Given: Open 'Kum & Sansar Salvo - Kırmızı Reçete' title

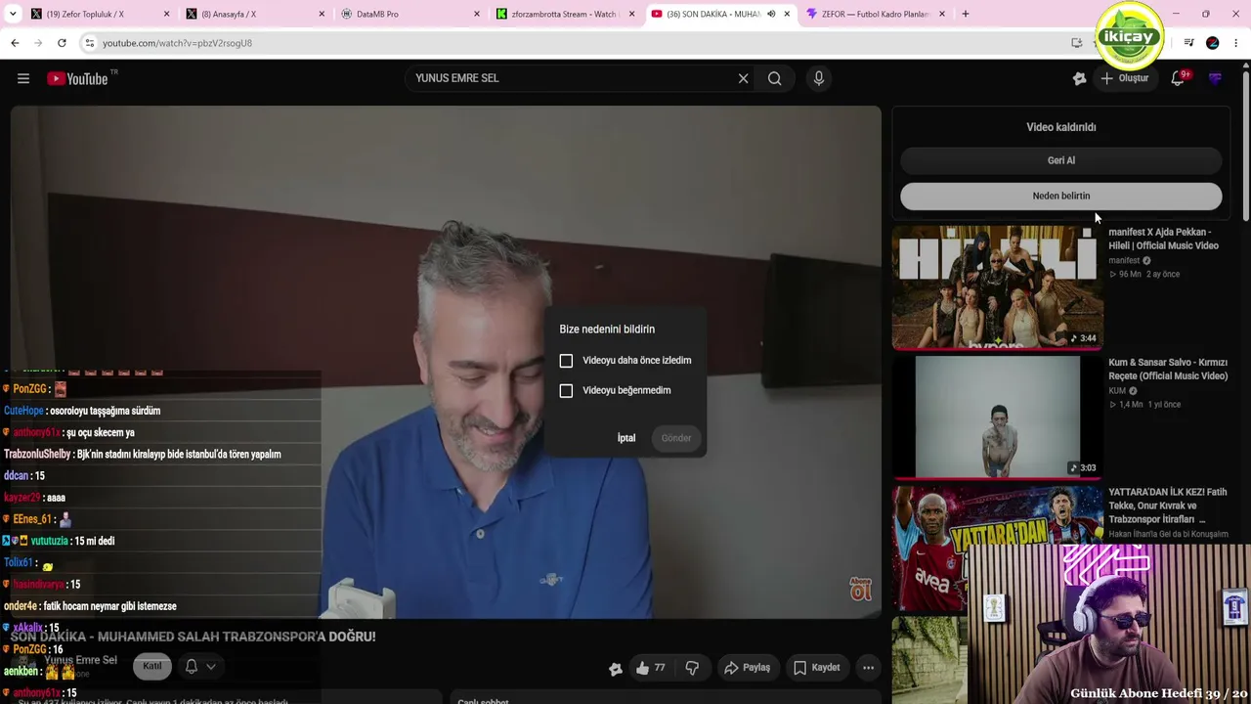Looking at the screenshot, I should (1168, 370).
